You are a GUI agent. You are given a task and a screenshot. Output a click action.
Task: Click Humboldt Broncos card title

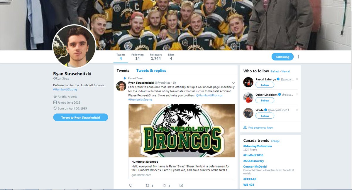pos(145,162)
